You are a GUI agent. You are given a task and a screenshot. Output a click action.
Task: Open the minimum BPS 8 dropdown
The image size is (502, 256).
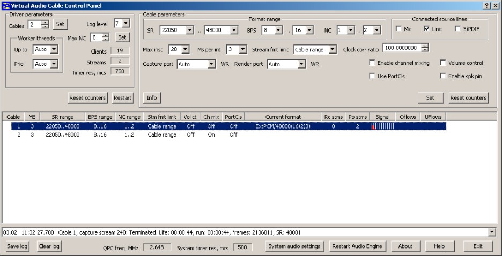tap(278, 31)
